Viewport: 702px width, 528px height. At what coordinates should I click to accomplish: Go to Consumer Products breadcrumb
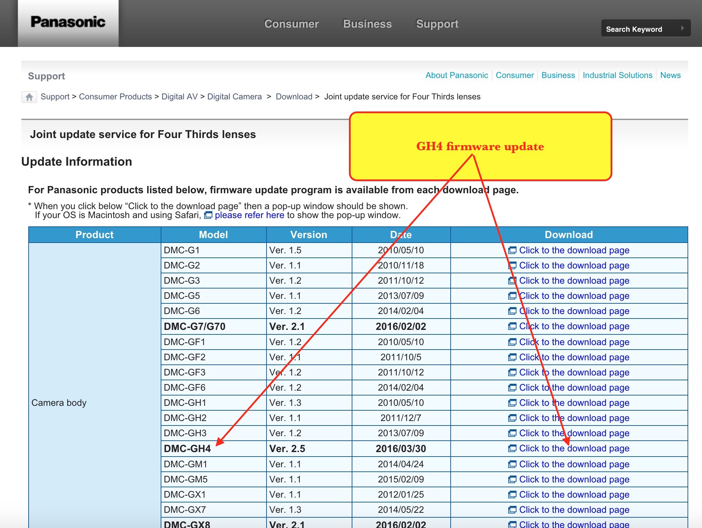(116, 97)
